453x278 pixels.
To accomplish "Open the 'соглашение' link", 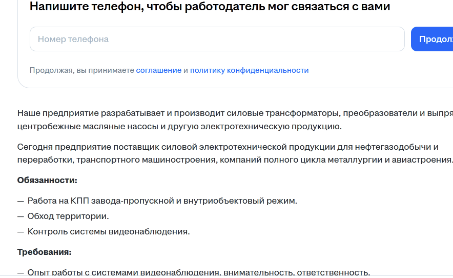I will [x=159, y=70].
